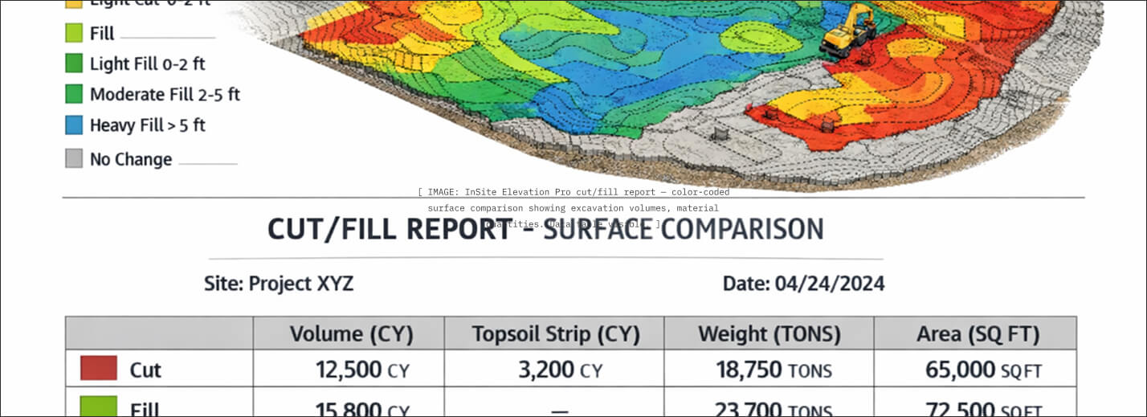1147x417 pixels.
Task: Click the lime Fill legend swatch
Action: pos(74,33)
